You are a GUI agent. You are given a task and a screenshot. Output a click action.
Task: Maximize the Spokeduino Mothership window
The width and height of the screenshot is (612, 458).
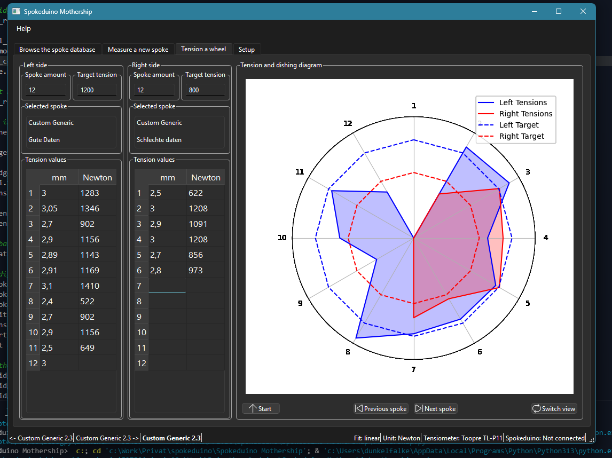click(559, 11)
